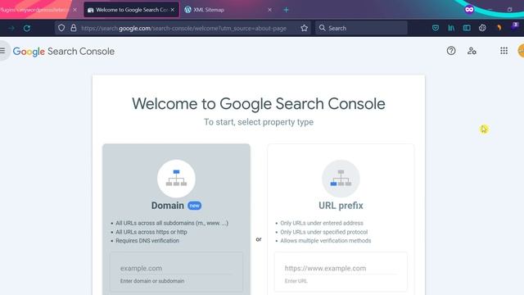This screenshot has width=524, height=295.
Task: Close the Welcome to Google Search Console tab
Action: point(173,10)
